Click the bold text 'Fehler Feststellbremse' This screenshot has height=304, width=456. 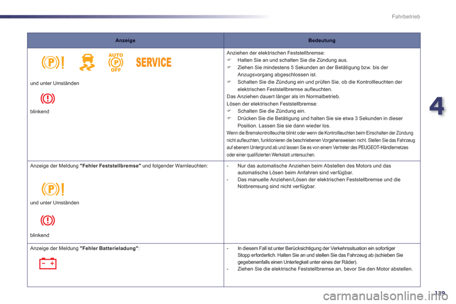point(111,166)
